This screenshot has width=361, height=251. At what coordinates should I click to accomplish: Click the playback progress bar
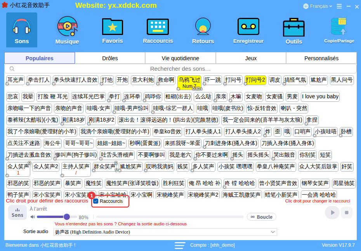pos(170,217)
